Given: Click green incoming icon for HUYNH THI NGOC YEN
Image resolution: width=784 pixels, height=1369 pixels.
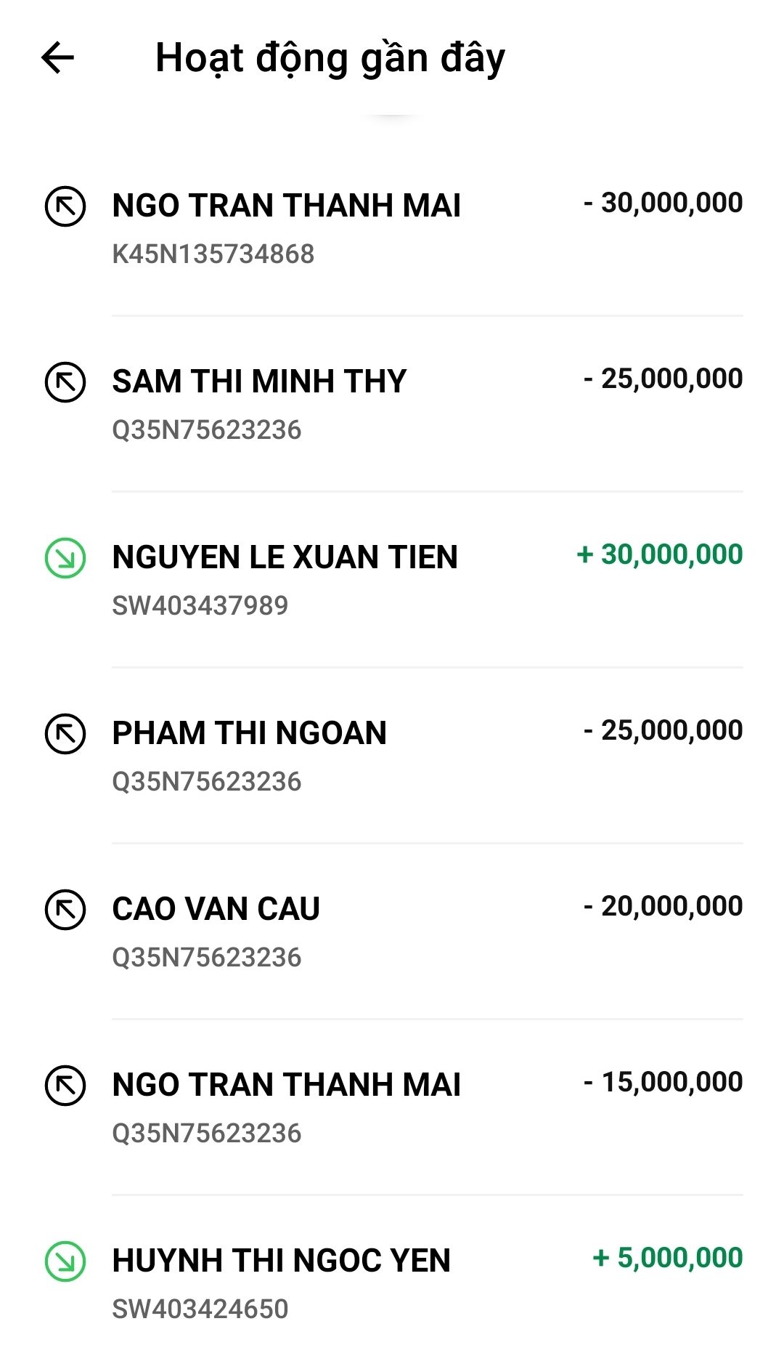Looking at the screenshot, I should tap(65, 1261).
